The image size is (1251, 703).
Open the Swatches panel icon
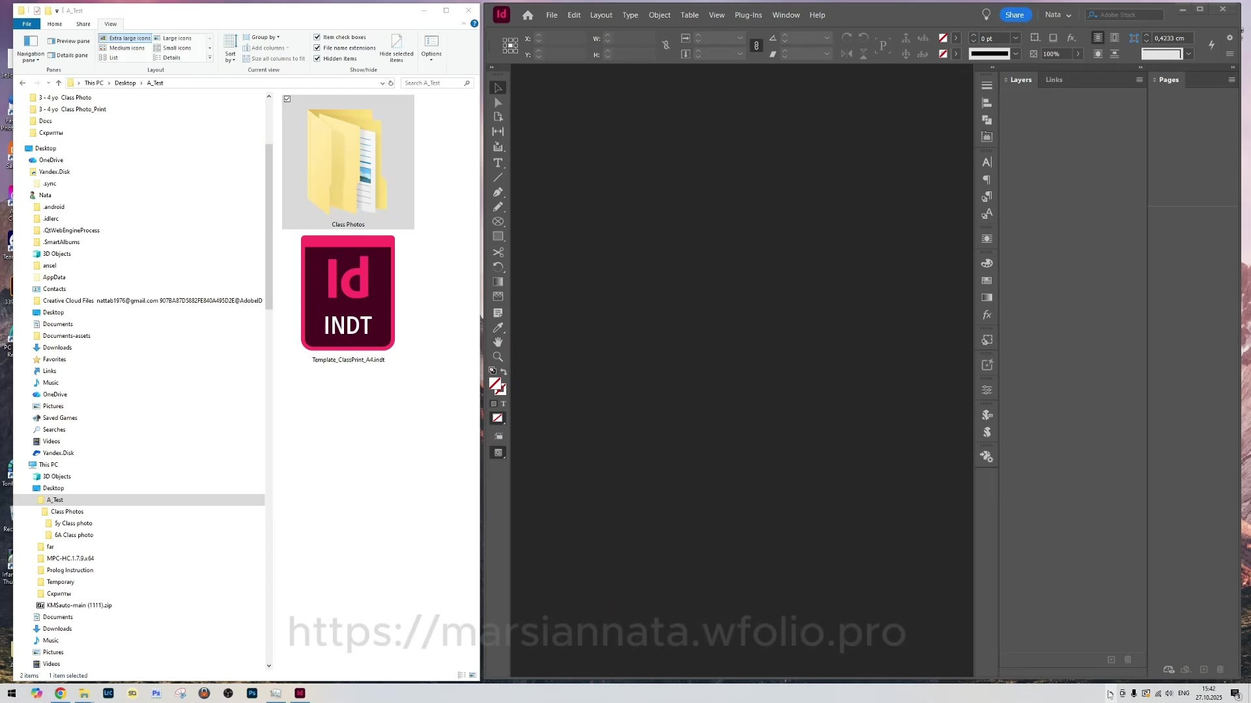pyautogui.click(x=987, y=281)
